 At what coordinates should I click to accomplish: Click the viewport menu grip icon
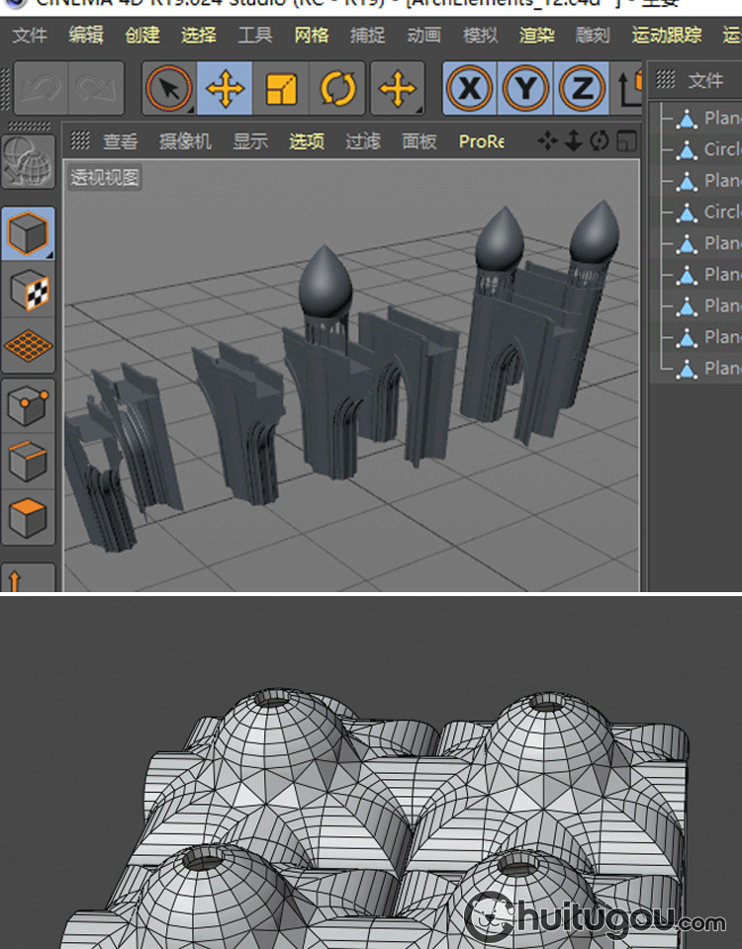pos(80,140)
